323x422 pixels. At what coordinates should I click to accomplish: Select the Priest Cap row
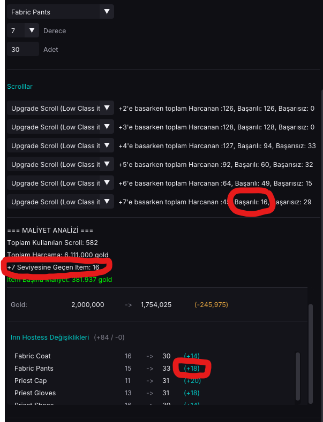[107, 381]
